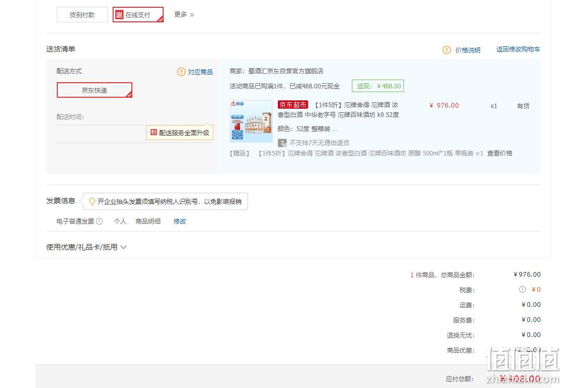
Task: Expand 使用优惠/礼品卡/抵用 section
Action: coord(87,247)
